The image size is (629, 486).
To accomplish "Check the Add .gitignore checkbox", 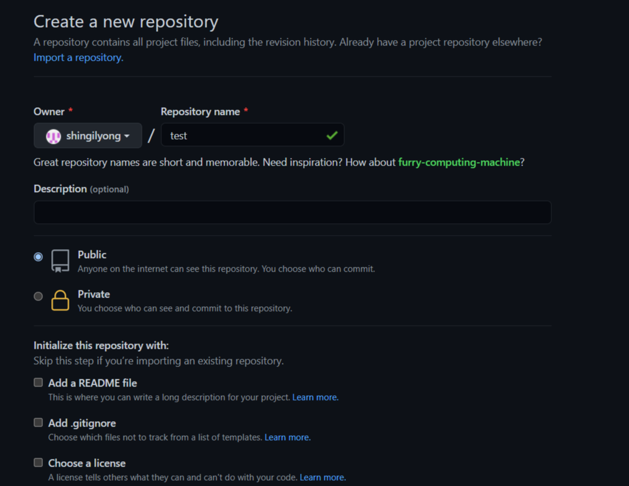I will click(38, 422).
